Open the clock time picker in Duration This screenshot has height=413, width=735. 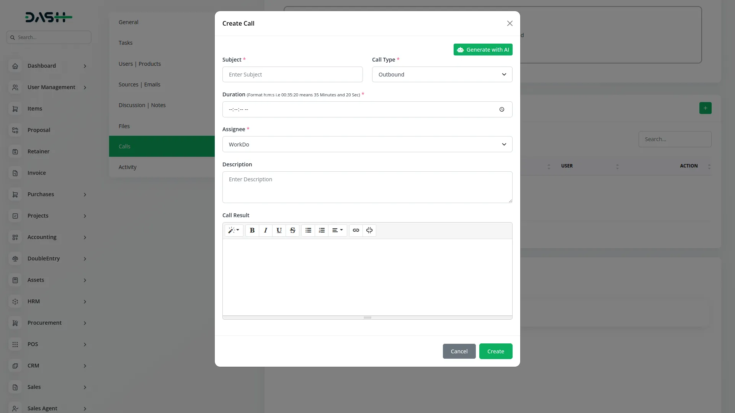click(502, 109)
